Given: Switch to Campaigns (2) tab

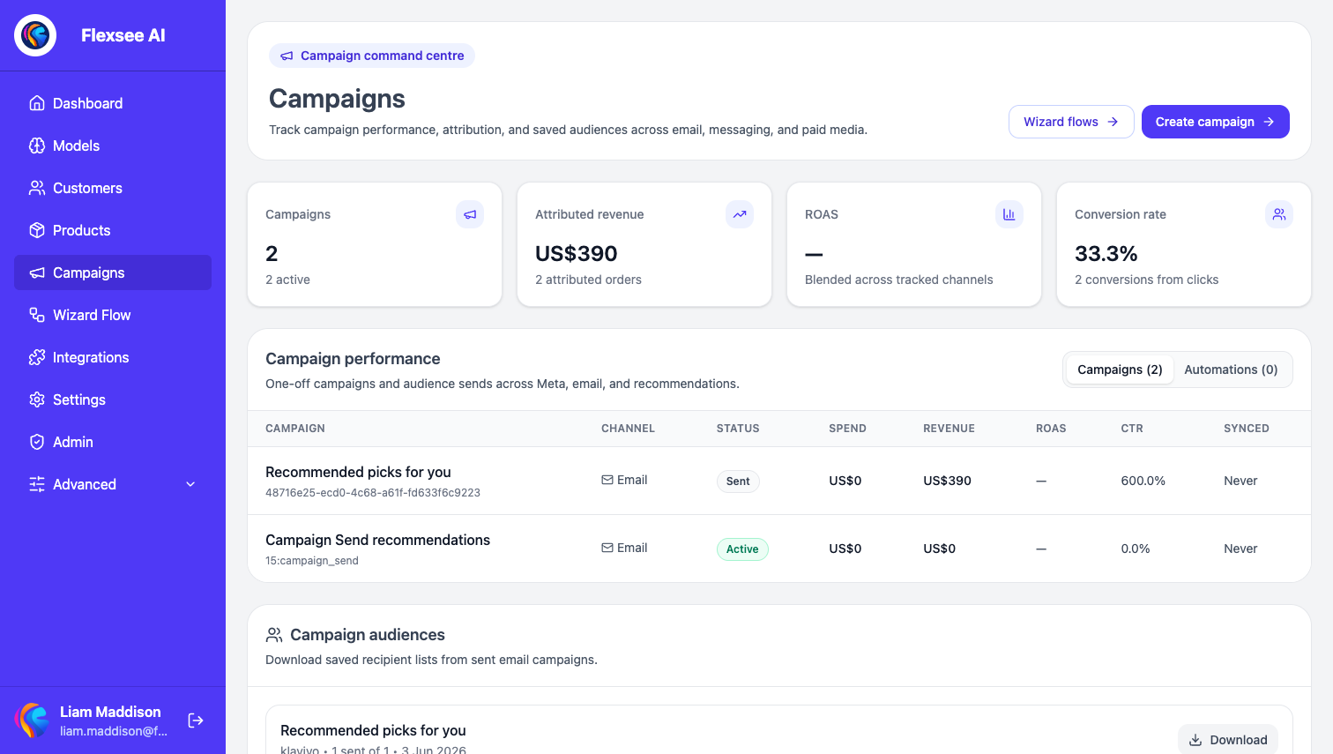Looking at the screenshot, I should (x=1120, y=370).
